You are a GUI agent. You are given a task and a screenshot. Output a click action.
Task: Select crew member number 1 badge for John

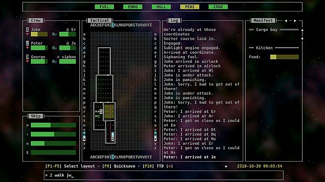tap(27, 29)
